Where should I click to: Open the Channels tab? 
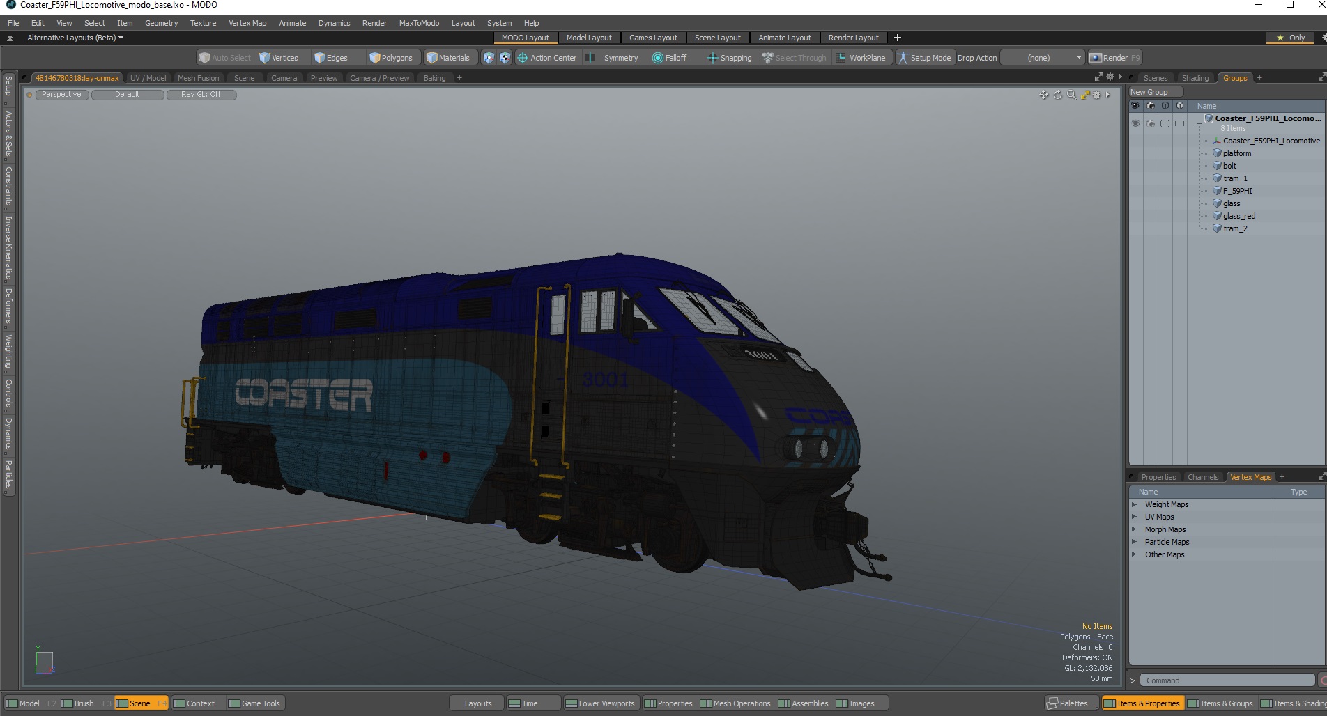pos(1203,477)
